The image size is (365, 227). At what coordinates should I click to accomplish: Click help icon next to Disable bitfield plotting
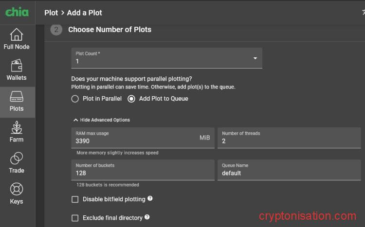coord(150,199)
